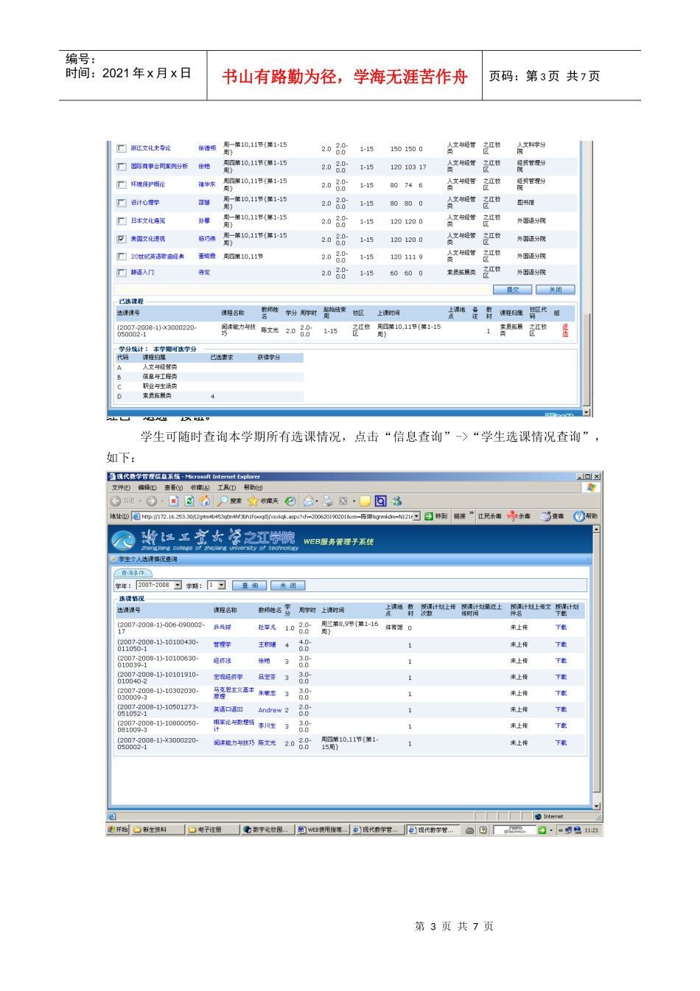Click the Print icon in IE toolbar
The image size is (700, 991).
(x=328, y=501)
